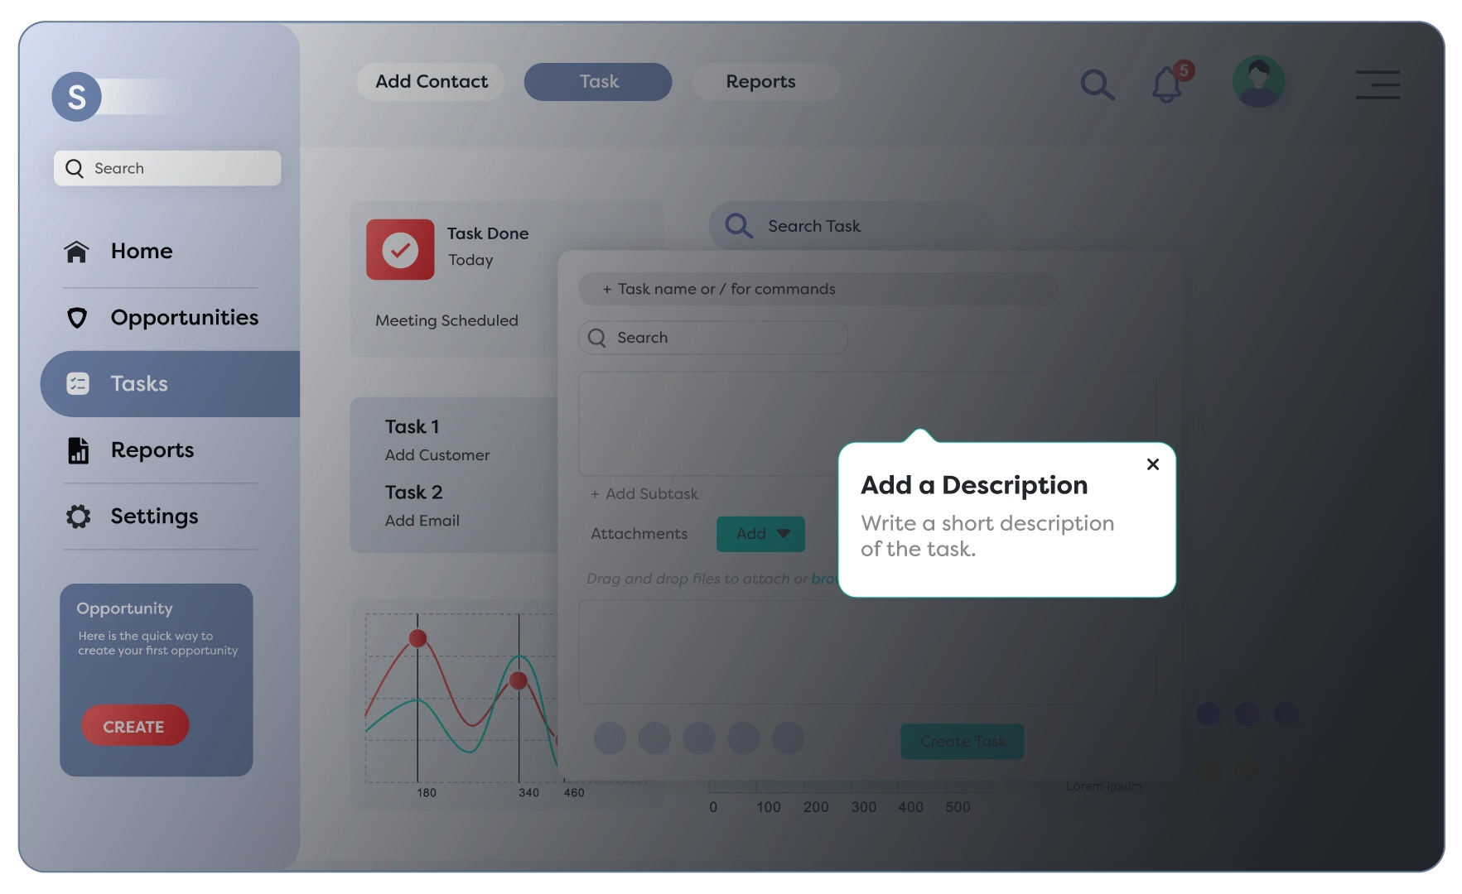
Task: Select the first color dot below the form
Action: pos(610,738)
